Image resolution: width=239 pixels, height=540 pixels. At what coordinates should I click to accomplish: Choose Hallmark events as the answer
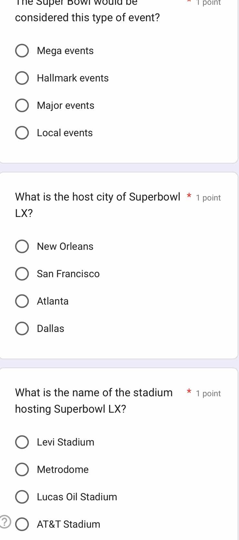(22, 78)
